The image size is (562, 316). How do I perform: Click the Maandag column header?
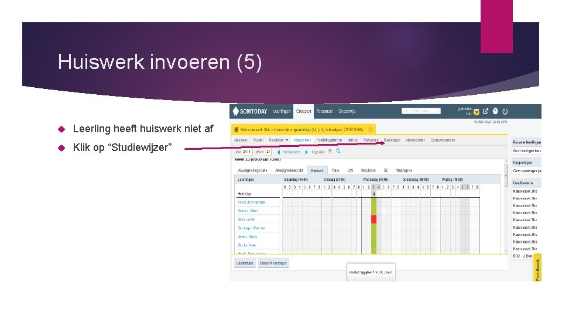tap(296, 180)
